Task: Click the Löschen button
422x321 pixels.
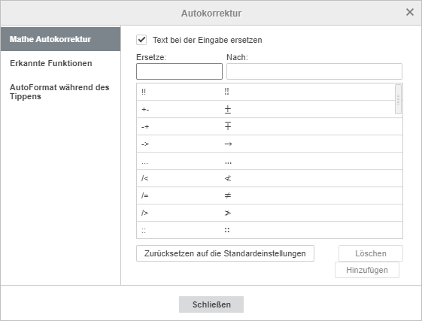Action: tap(371, 253)
